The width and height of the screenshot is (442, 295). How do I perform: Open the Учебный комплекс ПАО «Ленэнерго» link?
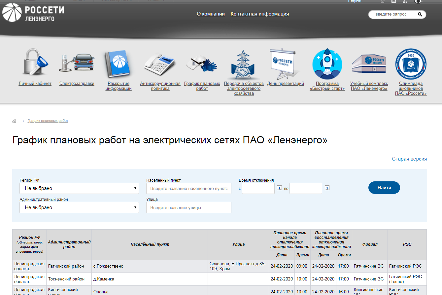369,86
